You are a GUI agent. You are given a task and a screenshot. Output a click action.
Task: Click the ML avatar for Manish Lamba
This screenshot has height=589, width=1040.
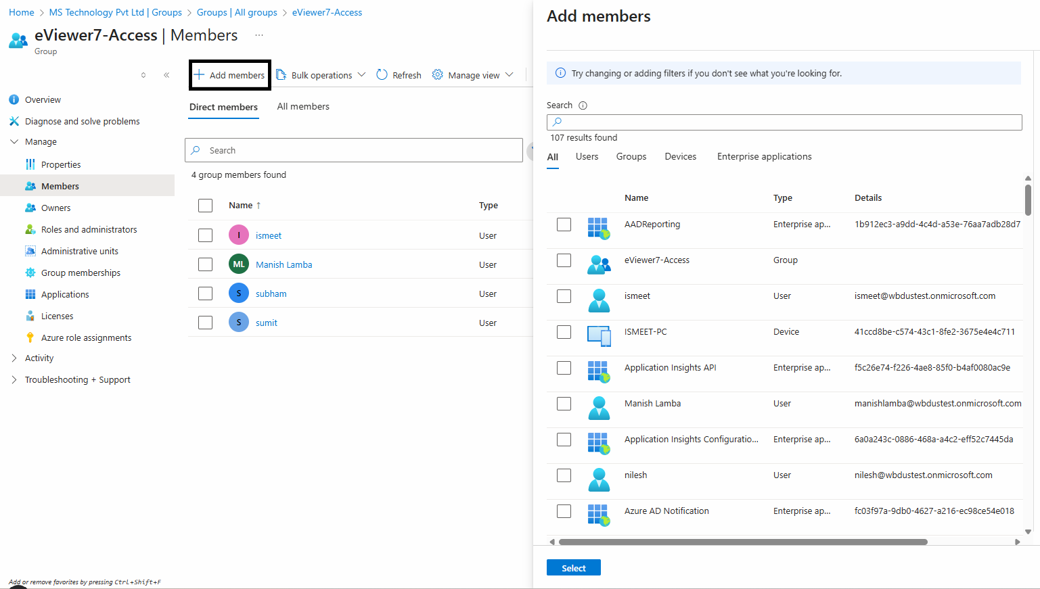[x=239, y=264]
